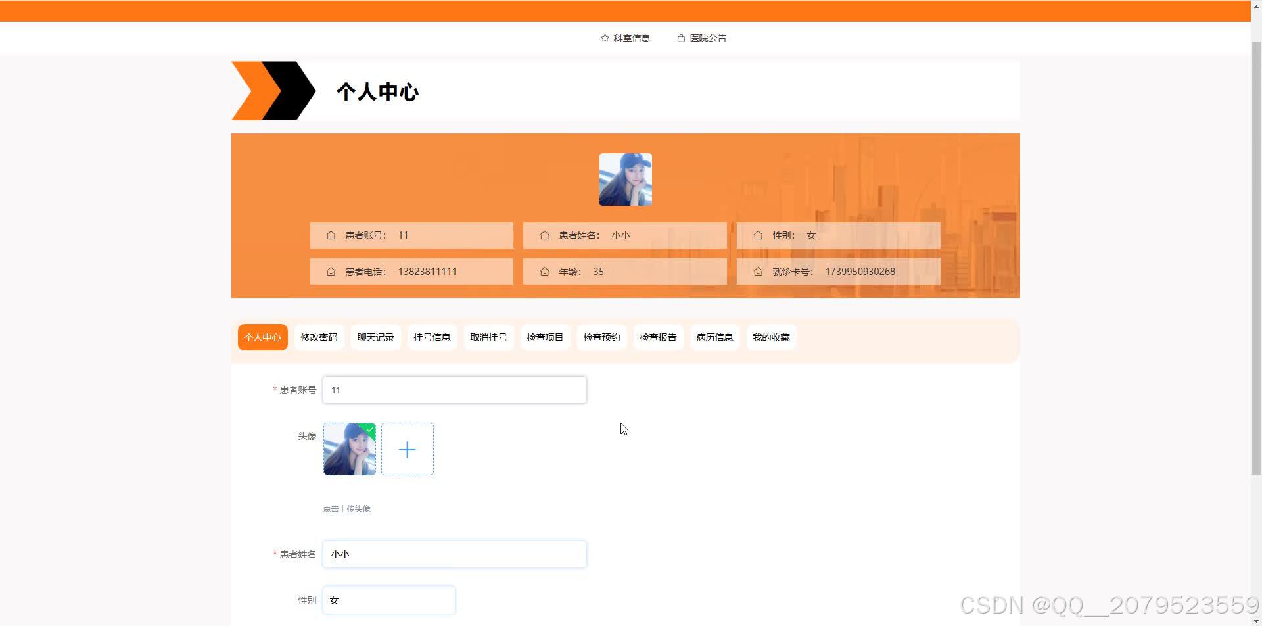The height and width of the screenshot is (626, 1262).
Task: Click the green checkmark on the avatar thumbnail
Action: point(369,430)
